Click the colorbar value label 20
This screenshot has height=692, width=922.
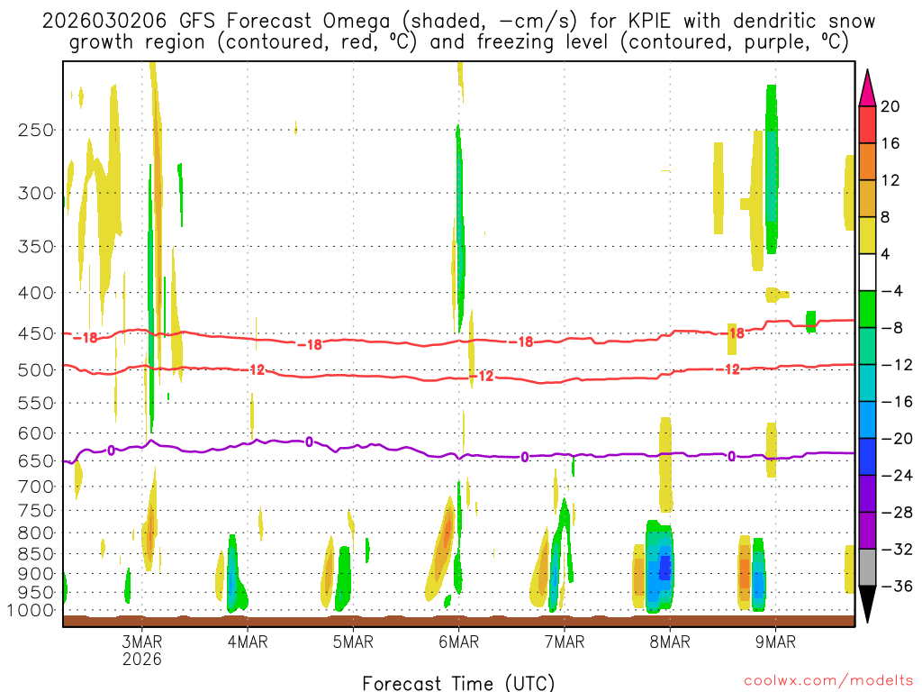(890, 106)
